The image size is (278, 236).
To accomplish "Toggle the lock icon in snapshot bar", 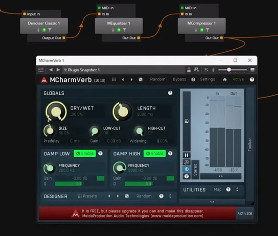I will (189, 70).
